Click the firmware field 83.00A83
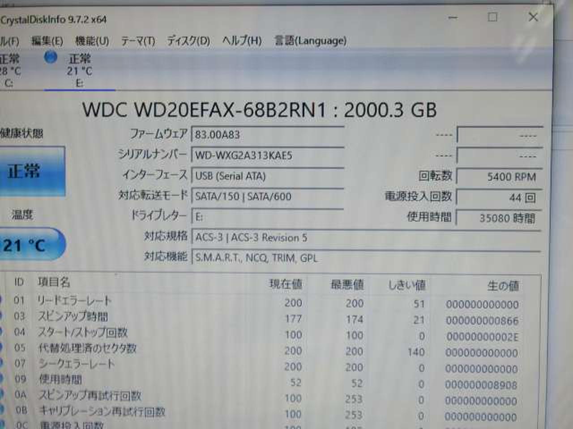The image size is (573, 429). click(267, 135)
